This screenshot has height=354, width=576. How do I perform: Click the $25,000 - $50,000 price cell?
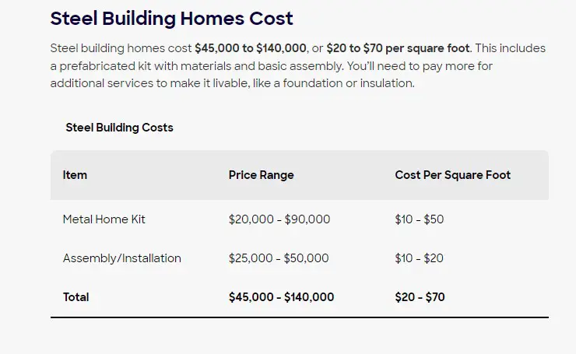tap(279, 258)
